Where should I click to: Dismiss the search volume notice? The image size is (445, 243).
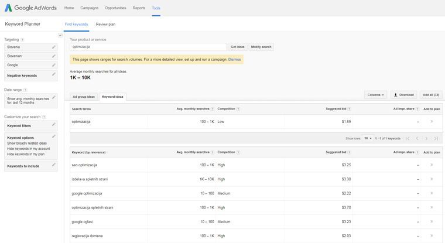[x=234, y=60]
